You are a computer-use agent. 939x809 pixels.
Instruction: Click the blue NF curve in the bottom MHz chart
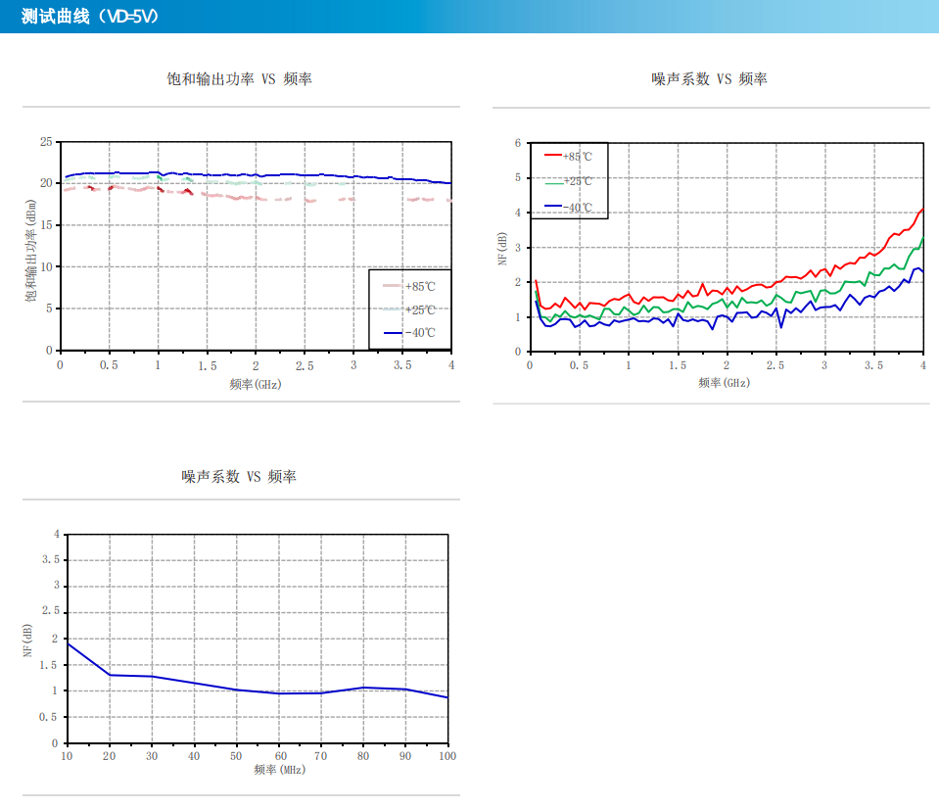(x=258, y=691)
